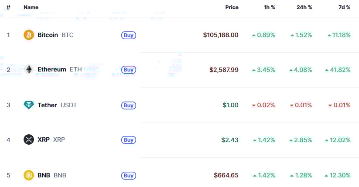Click the XRP black circle logo
Screen dimensions: 359x187
pyautogui.click(x=29, y=139)
